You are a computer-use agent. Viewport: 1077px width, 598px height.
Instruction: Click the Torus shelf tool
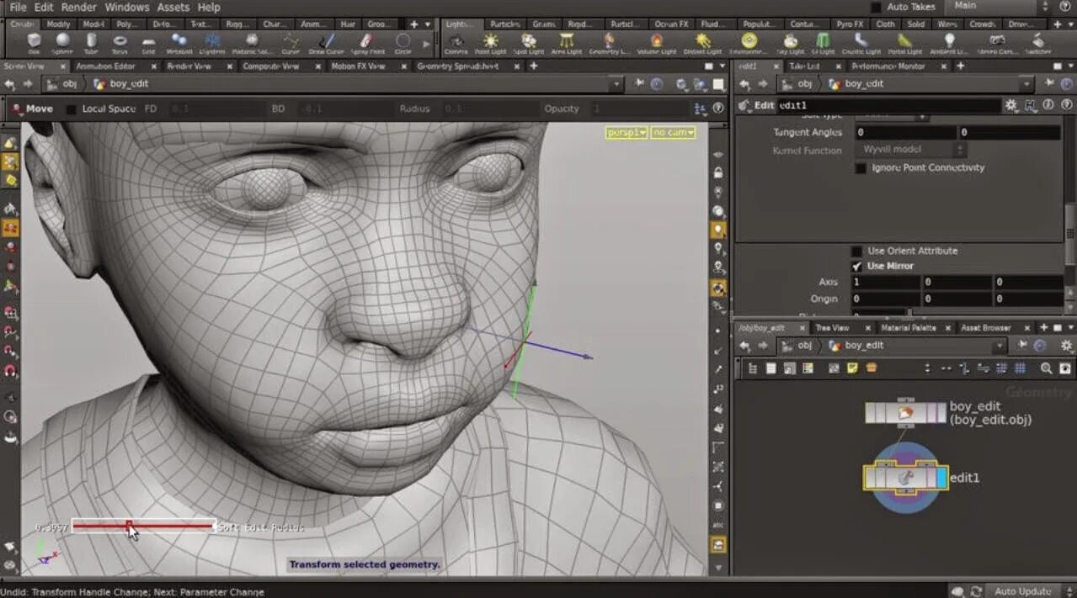click(x=120, y=42)
